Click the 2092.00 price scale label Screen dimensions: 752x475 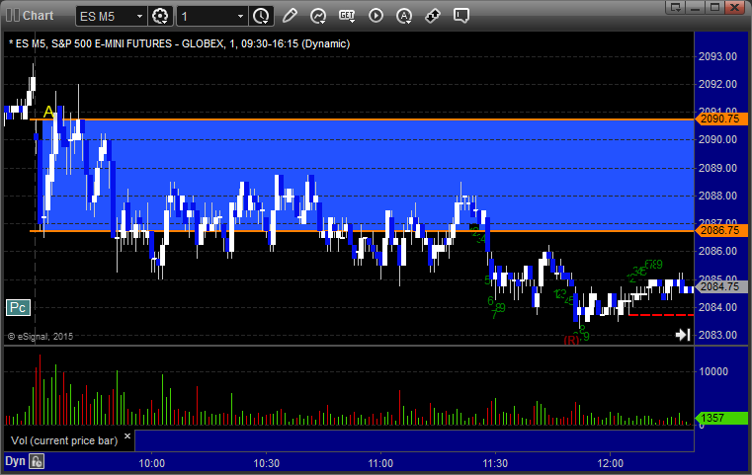point(717,84)
